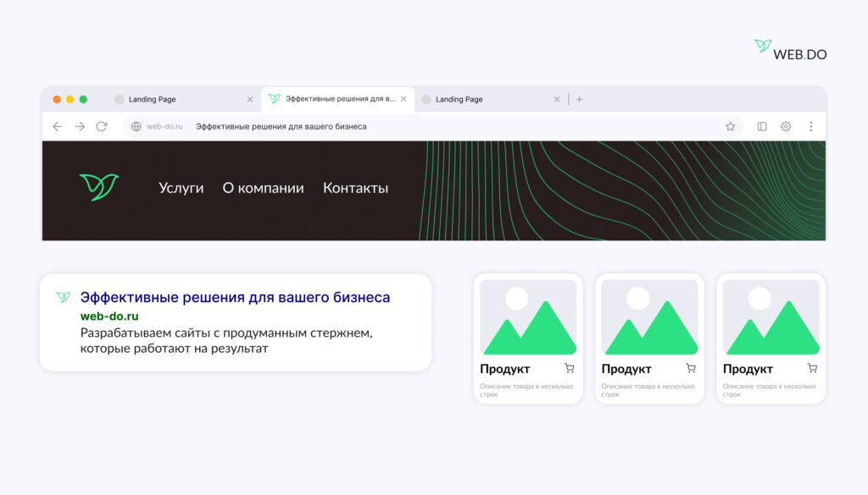Open the Услуги menu item

pyautogui.click(x=181, y=189)
